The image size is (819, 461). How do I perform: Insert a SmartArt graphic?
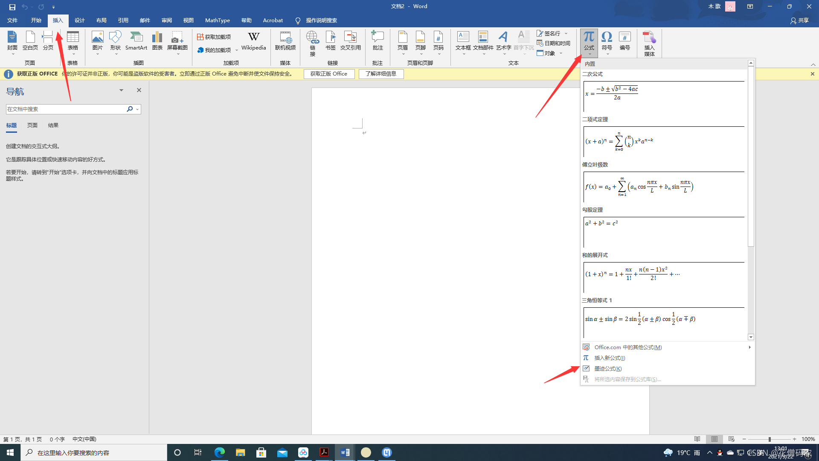click(136, 41)
